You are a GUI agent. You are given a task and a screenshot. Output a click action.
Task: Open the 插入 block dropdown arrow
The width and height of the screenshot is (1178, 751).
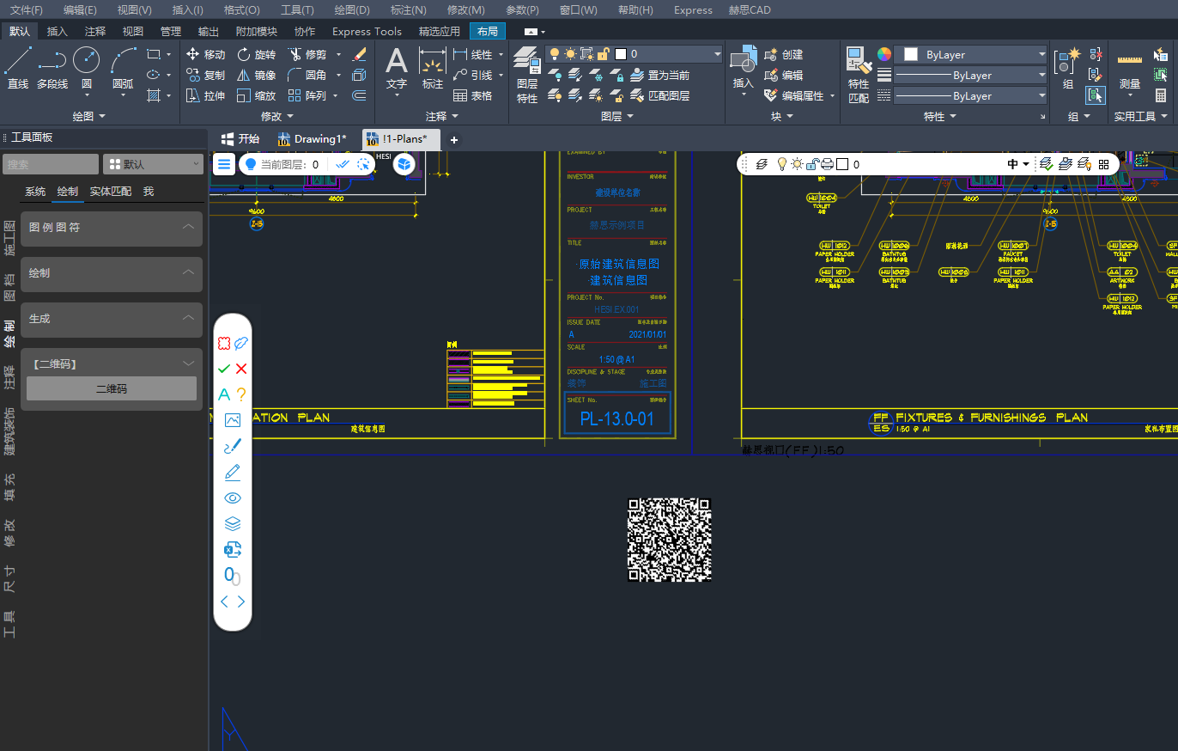744,95
